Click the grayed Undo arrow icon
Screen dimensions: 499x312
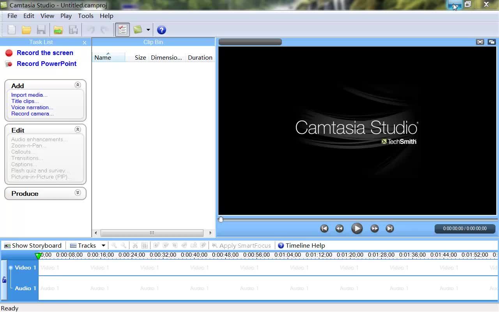click(x=91, y=30)
